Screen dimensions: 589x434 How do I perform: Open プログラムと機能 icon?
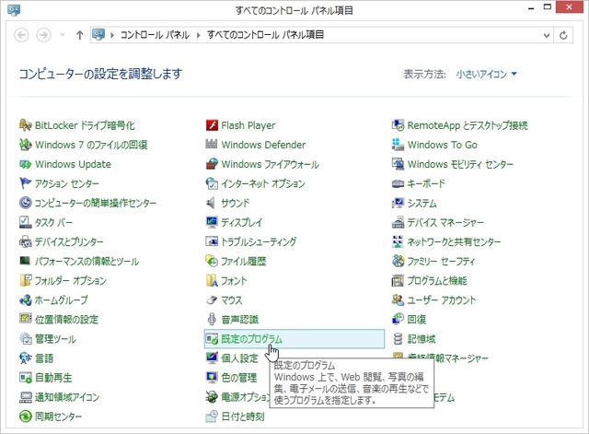pos(398,280)
